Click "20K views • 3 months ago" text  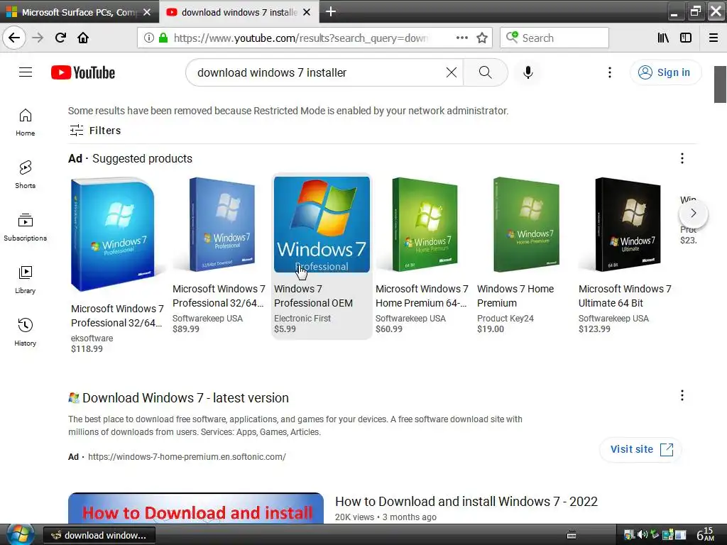[x=386, y=517]
